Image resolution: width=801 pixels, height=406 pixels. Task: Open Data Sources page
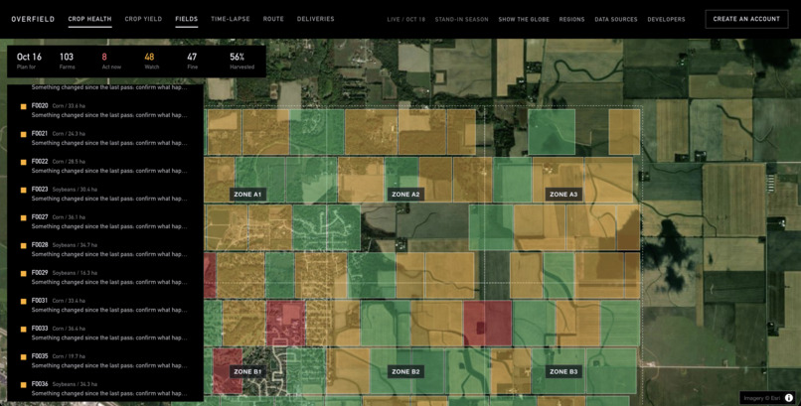[616, 20]
